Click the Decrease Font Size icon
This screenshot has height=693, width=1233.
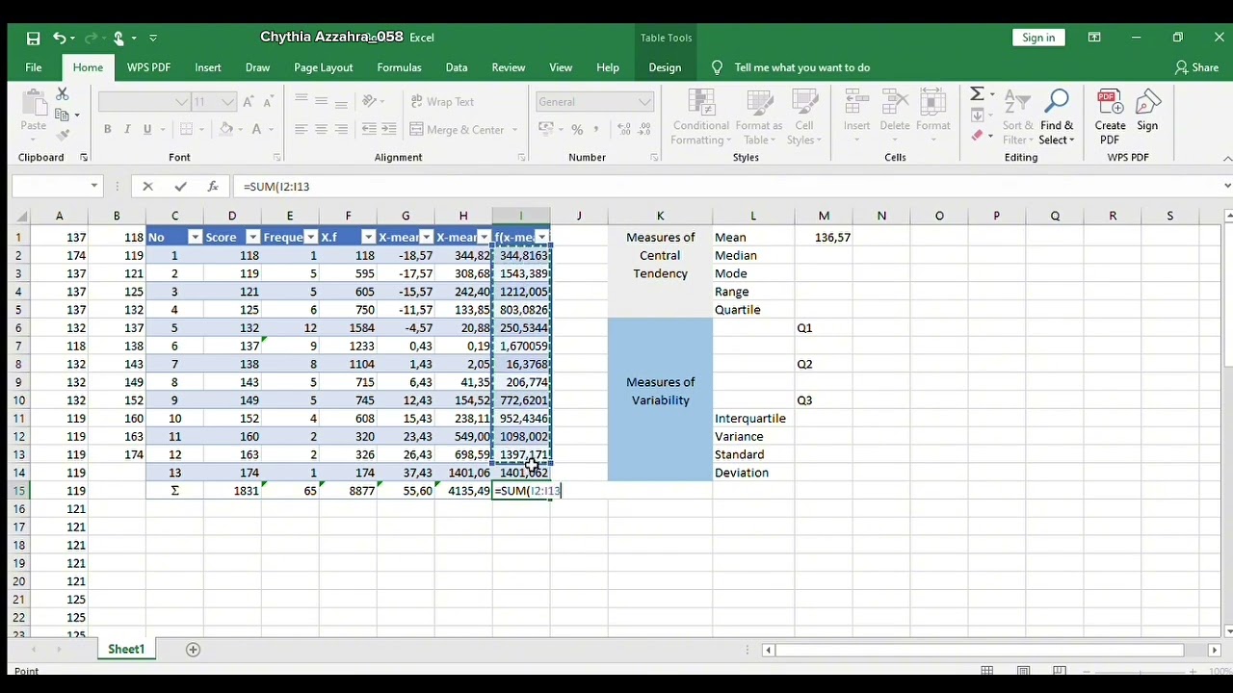click(x=269, y=101)
